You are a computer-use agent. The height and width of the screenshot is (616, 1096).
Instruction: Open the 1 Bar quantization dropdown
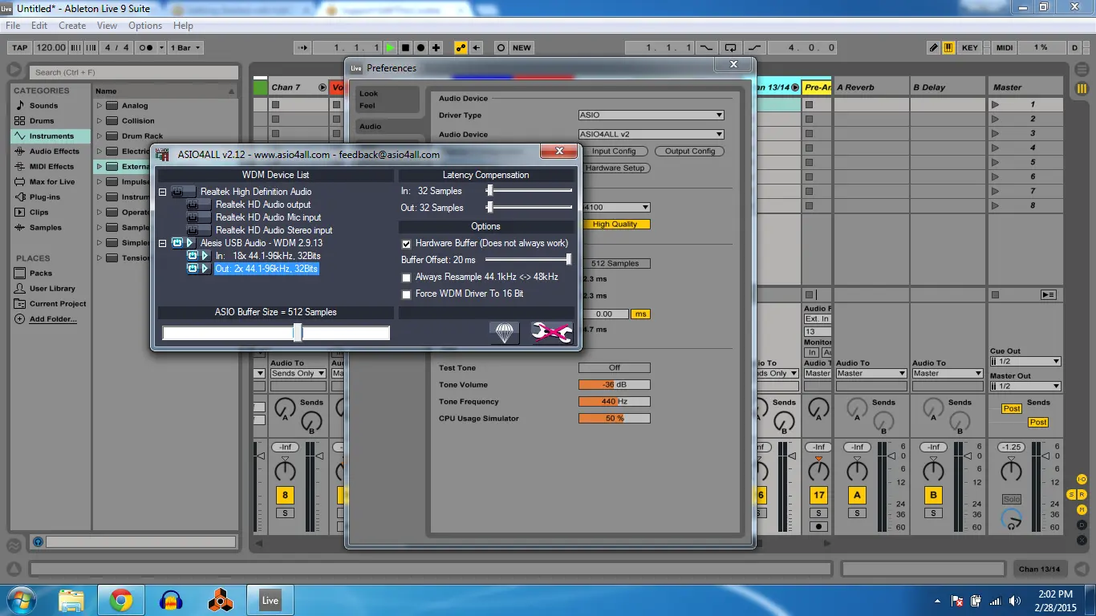point(185,47)
